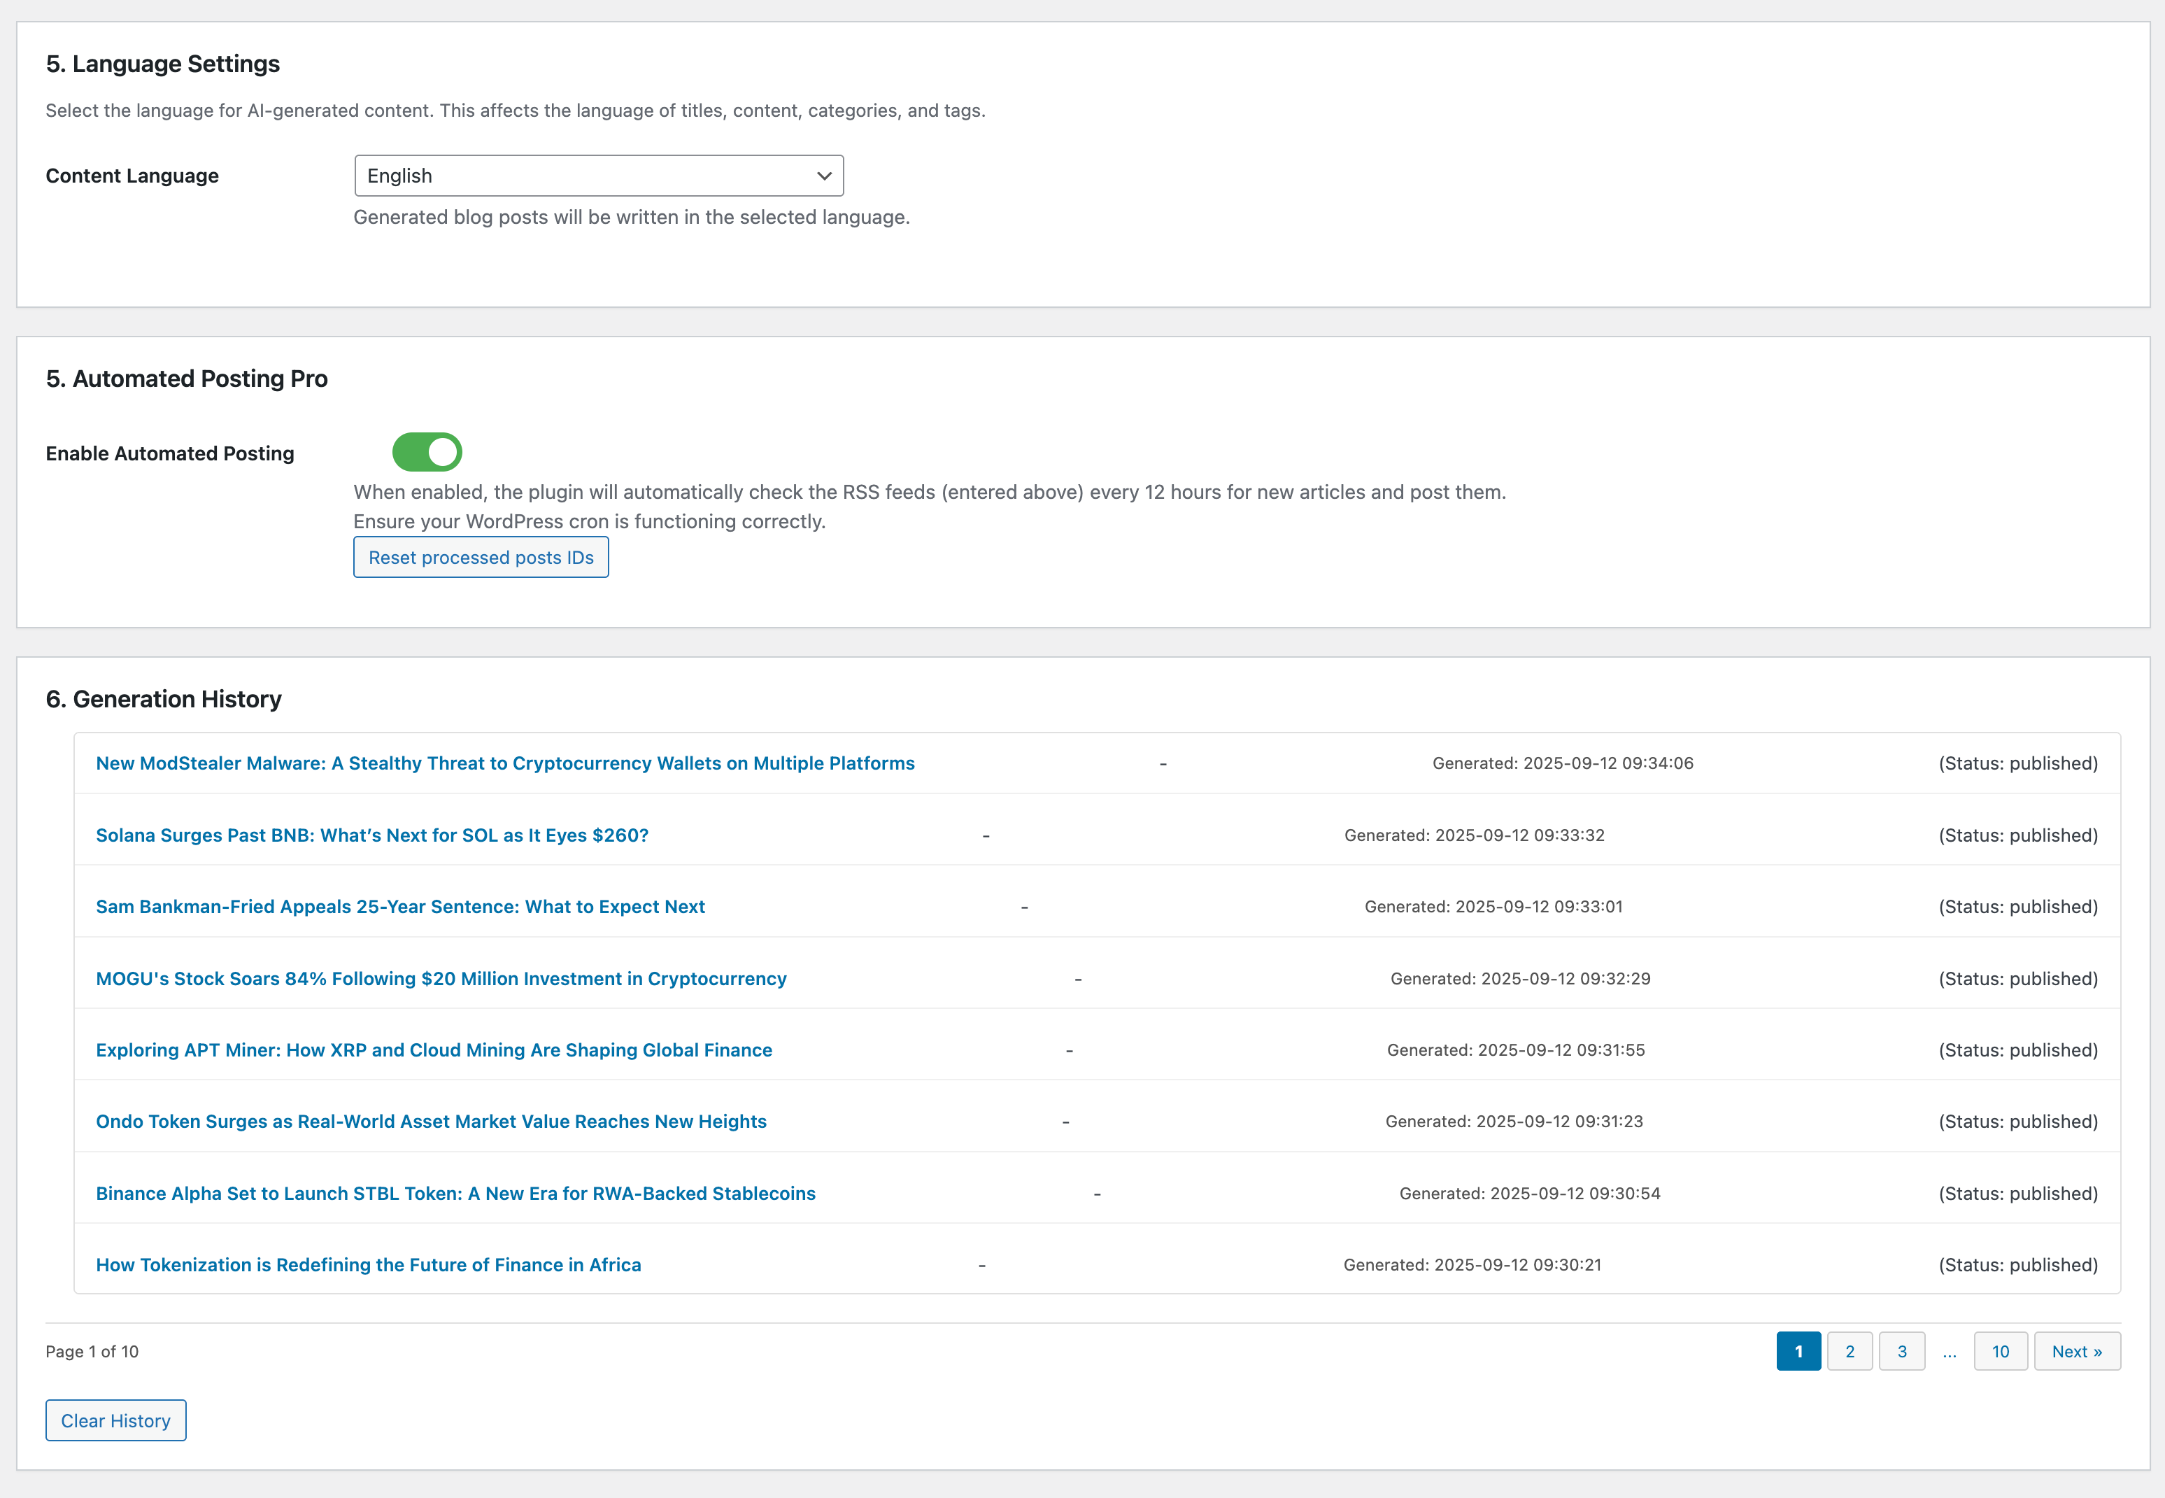Open the Ondo Token Surges post

[x=431, y=1121]
